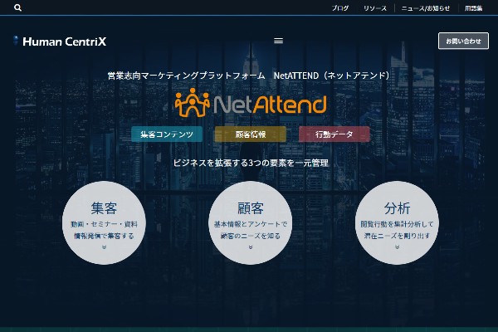The height and width of the screenshot is (332, 498).
Task: Click the Human CentriX logo
Action: (60, 41)
